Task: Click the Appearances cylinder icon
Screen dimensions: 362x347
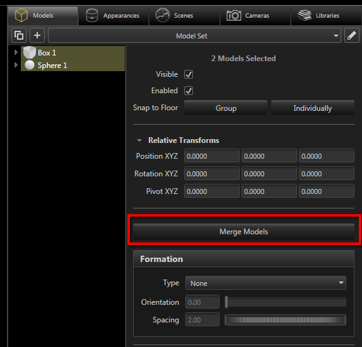Action: click(91, 15)
